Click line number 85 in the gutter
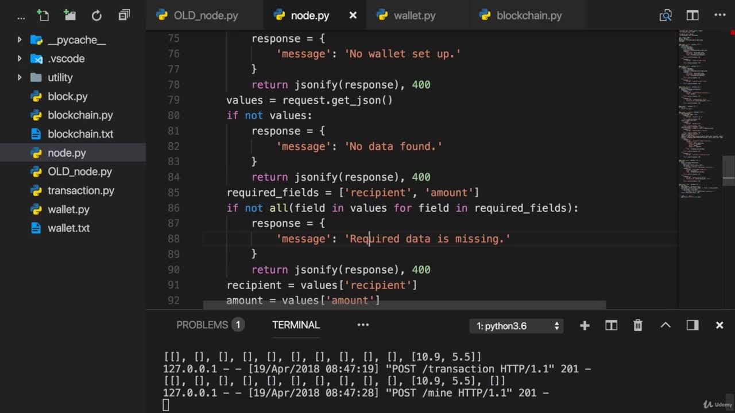The image size is (735, 413). click(x=173, y=192)
